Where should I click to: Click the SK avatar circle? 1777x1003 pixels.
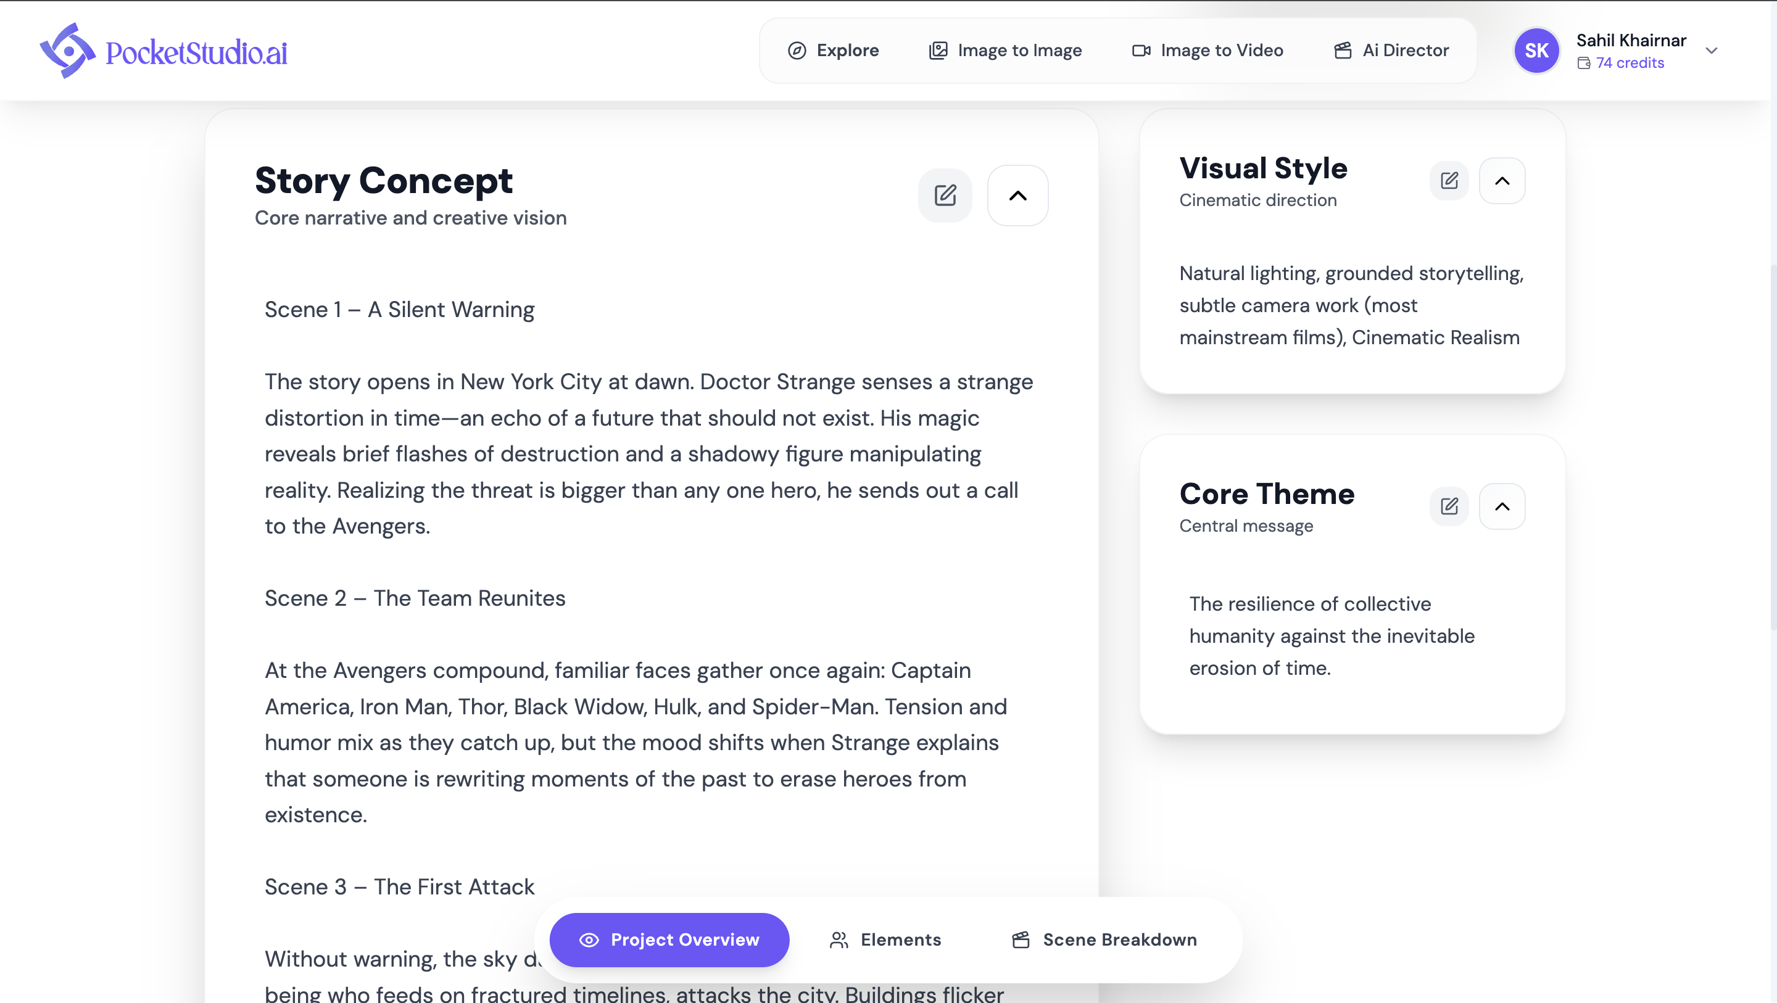(x=1536, y=51)
